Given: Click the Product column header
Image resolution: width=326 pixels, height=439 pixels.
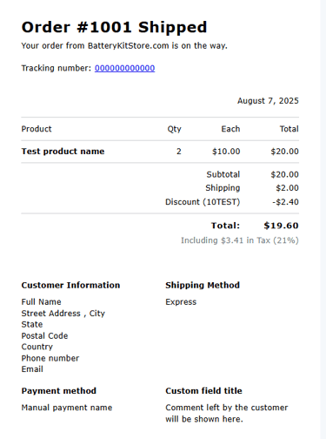Looking at the screenshot, I should coord(37,129).
